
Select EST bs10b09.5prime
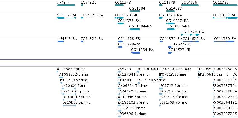click(69, 105)
